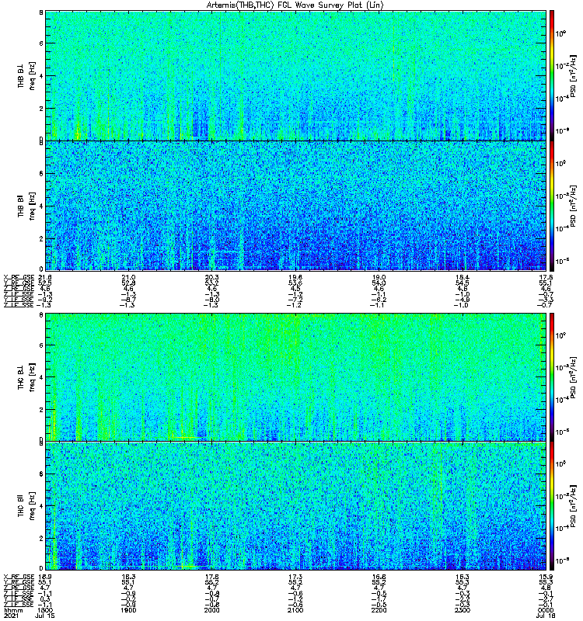
Task: Click the THC X position value 15.9
Action: point(546,577)
